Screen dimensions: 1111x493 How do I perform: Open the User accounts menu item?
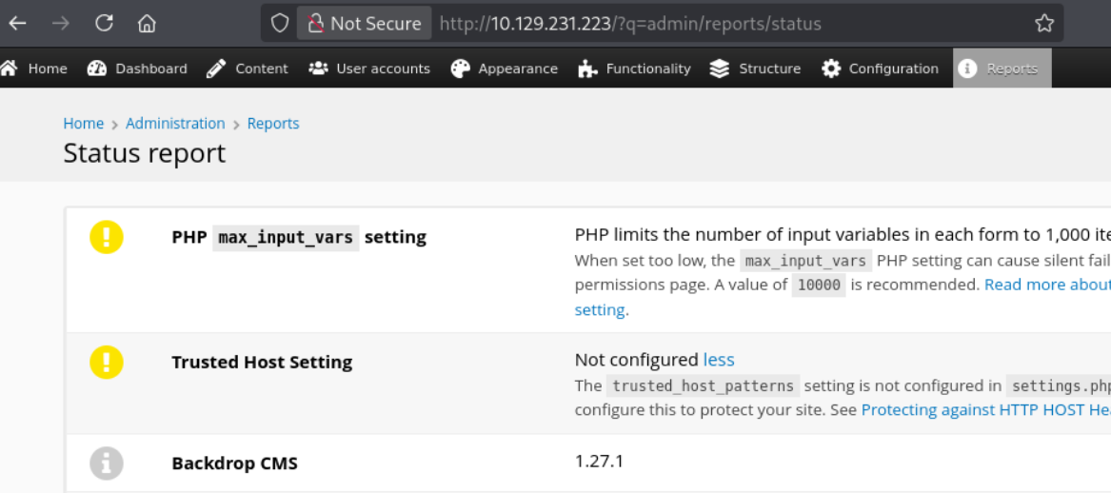[384, 68]
